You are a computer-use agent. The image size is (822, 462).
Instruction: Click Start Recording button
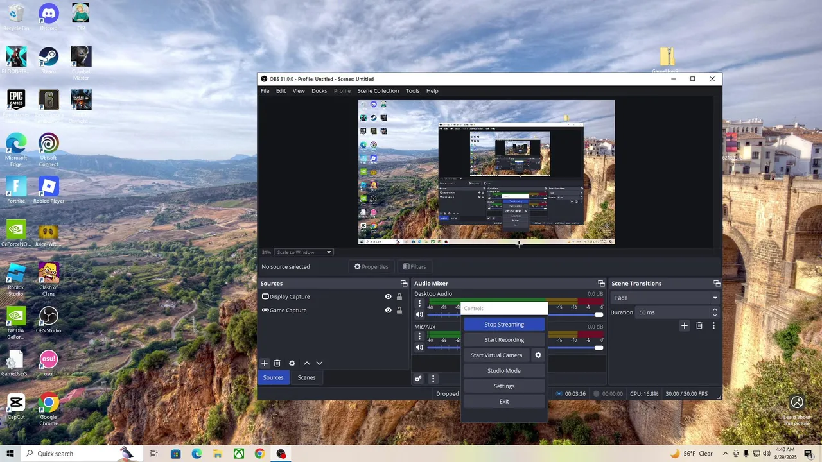click(x=504, y=339)
